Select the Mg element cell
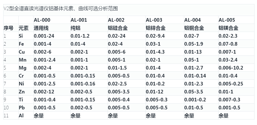The width and height of the screenshot is (257, 125). coord(23,68)
